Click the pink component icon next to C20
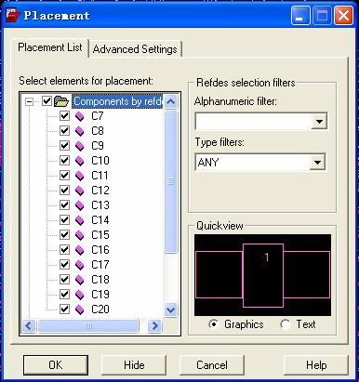Screen dimensions: 359x382 pyautogui.click(x=80, y=310)
